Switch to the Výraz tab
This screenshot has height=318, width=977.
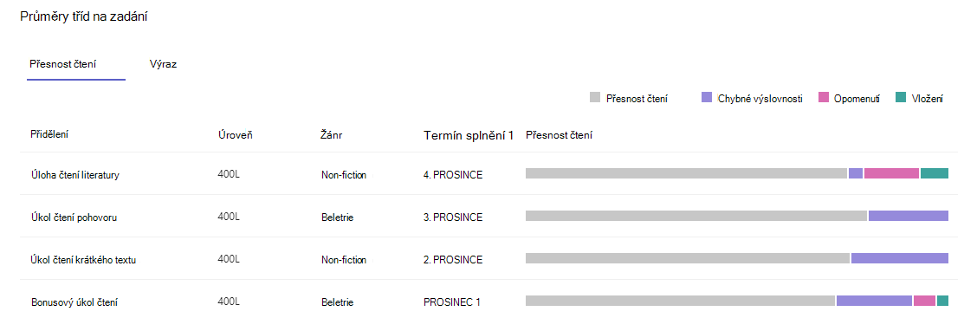pyautogui.click(x=163, y=64)
